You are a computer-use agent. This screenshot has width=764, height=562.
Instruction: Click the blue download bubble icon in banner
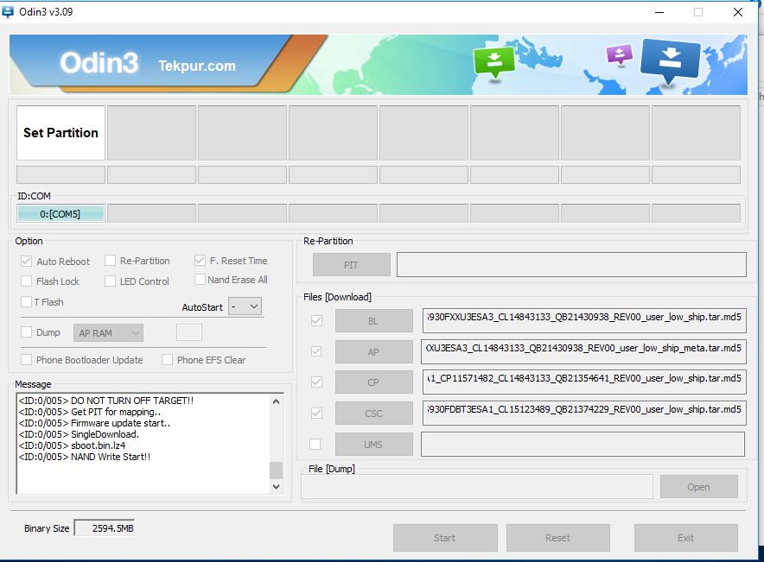tap(671, 60)
